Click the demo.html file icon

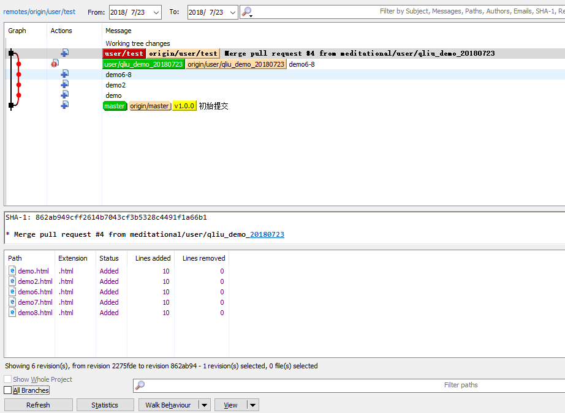[12, 271]
